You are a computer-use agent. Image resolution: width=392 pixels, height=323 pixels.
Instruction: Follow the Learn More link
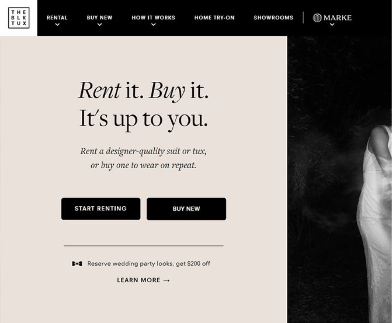coord(144,280)
